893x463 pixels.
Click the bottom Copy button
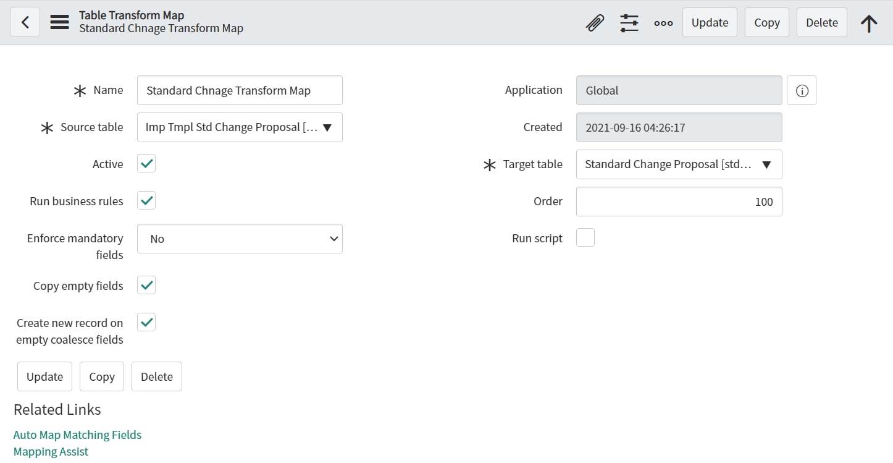click(x=102, y=376)
